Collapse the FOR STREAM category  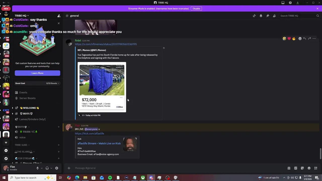pyautogui.click(x=26, y=159)
